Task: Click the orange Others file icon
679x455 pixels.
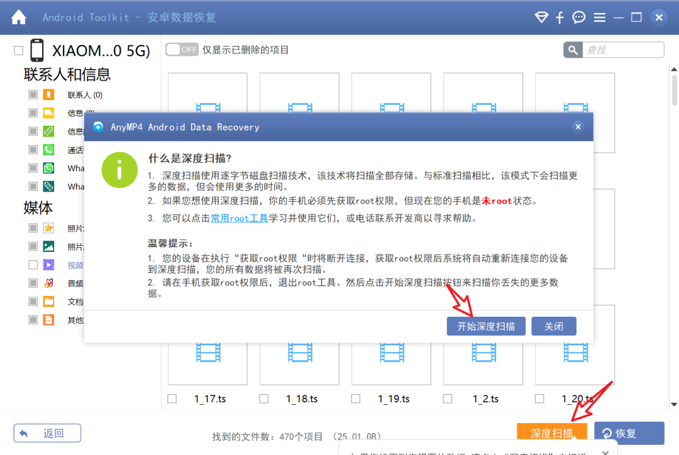Action: [48, 320]
